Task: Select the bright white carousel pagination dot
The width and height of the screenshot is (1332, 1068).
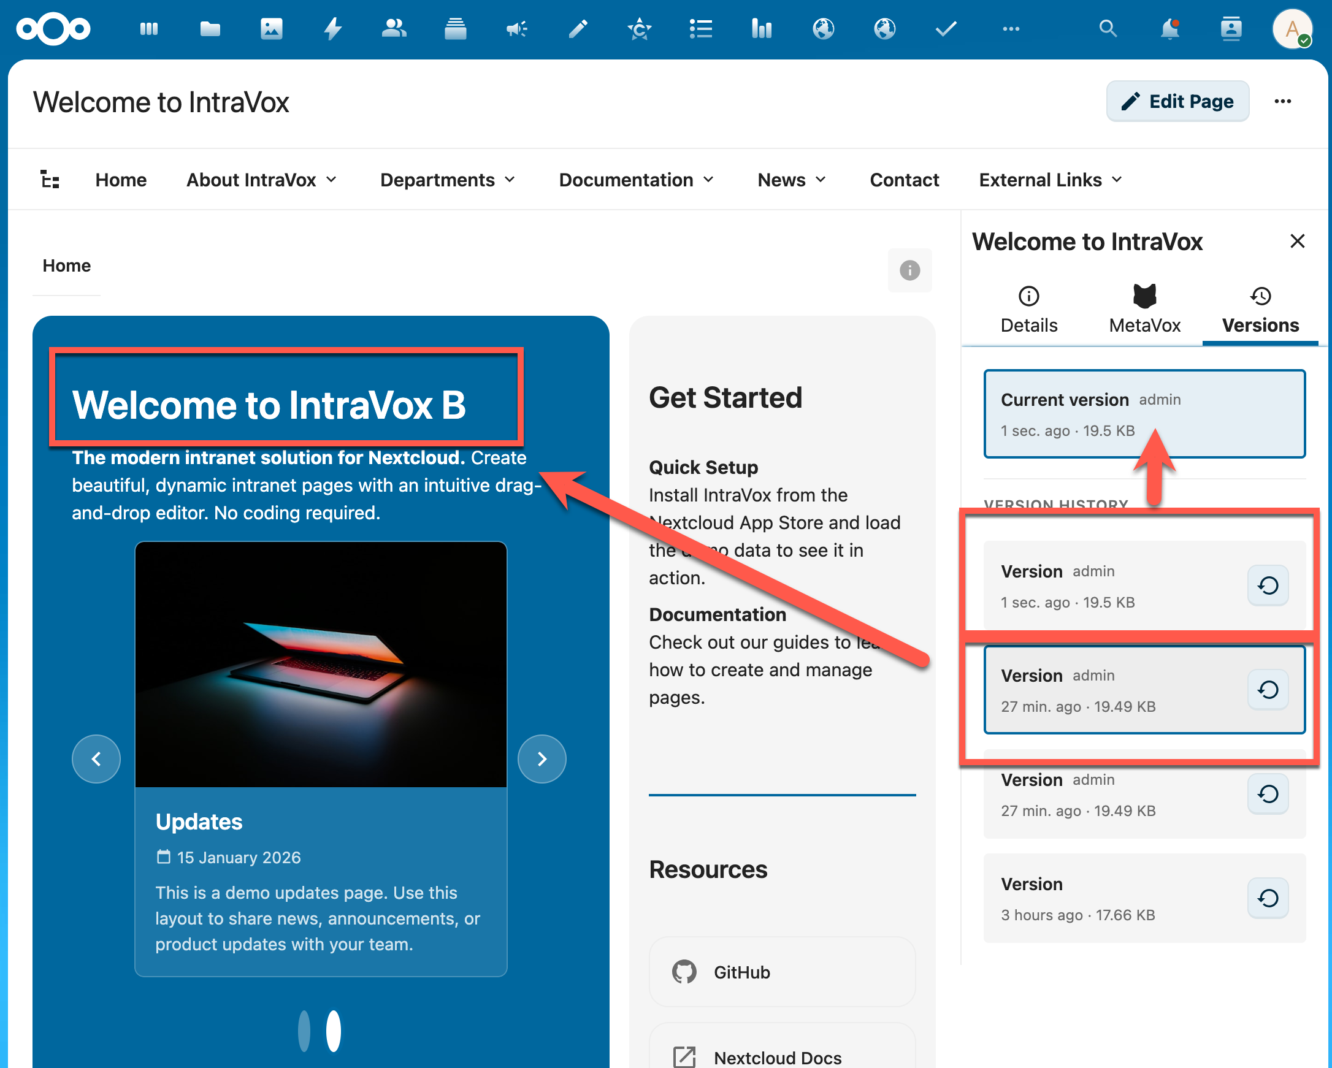Action: coord(334,1031)
